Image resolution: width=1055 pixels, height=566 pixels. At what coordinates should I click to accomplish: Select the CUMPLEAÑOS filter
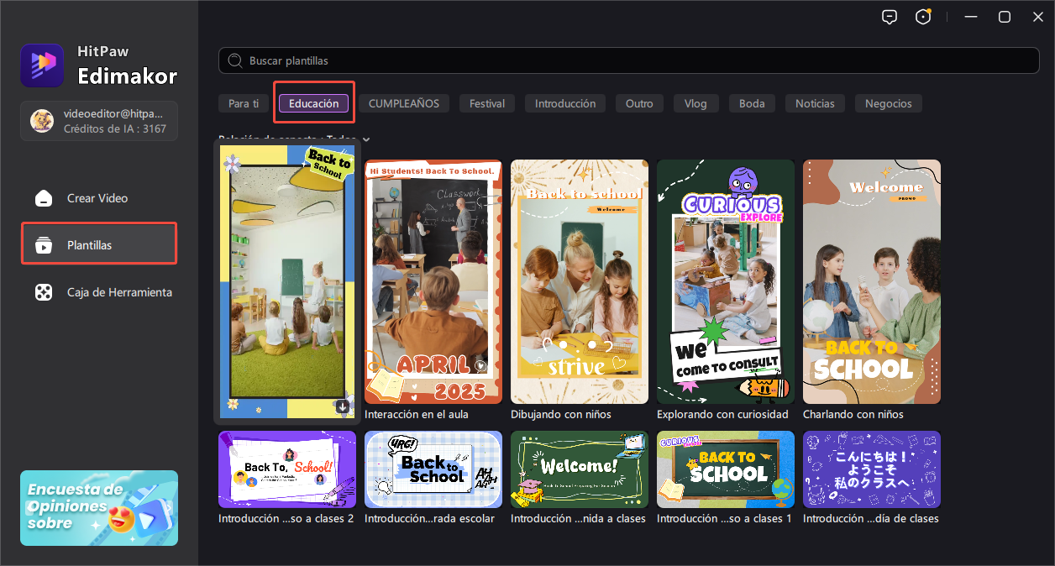(404, 102)
